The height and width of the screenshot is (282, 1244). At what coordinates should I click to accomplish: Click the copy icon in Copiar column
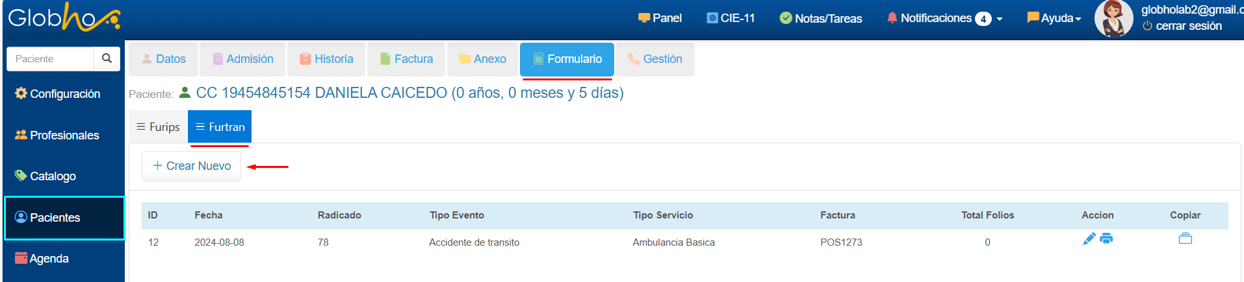tap(1185, 239)
